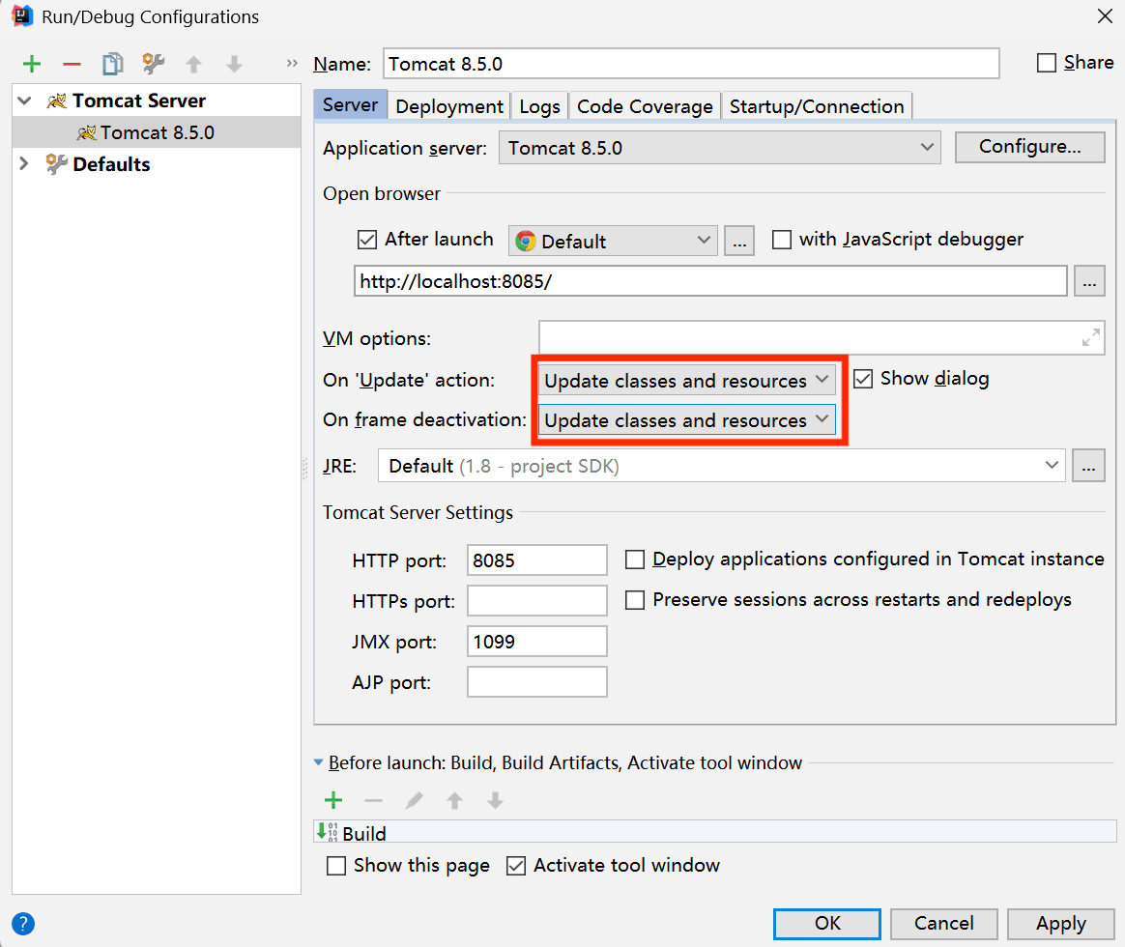The height and width of the screenshot is (947, 1125).
Task: Confirm with the OK button
Action: 827,924
